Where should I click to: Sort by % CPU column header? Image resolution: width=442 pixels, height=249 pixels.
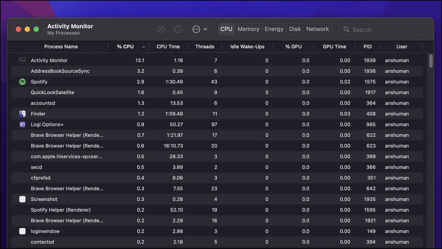point(125,47)
